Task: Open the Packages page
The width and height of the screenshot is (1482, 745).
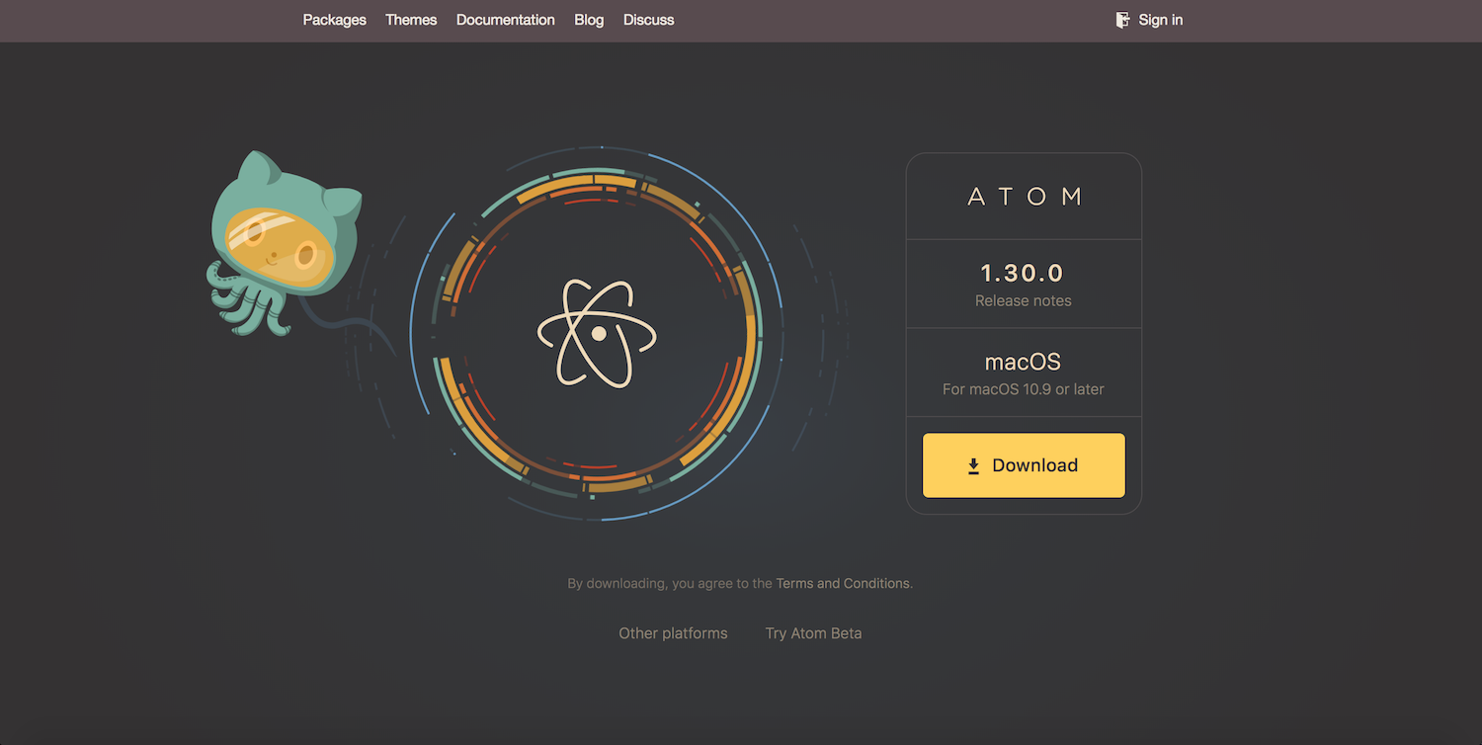Action: point(334,20)
